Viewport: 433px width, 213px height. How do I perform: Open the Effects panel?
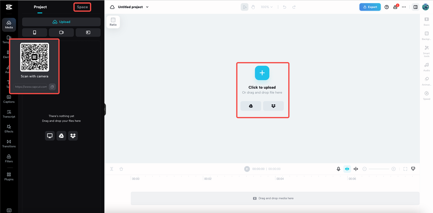click(9, 129)
